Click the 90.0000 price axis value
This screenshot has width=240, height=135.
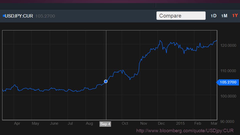coord(227,121)
